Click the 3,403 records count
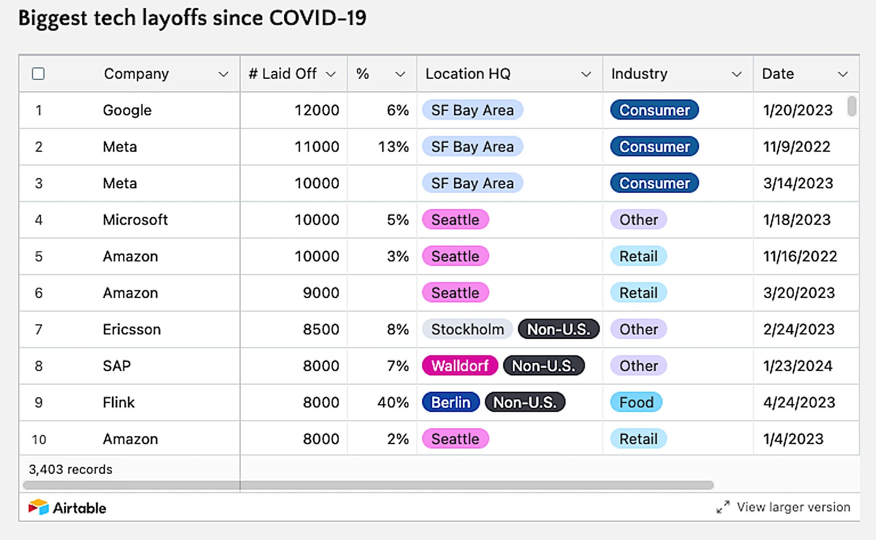Screen dimensions: 876x540 tap(71, 469)
